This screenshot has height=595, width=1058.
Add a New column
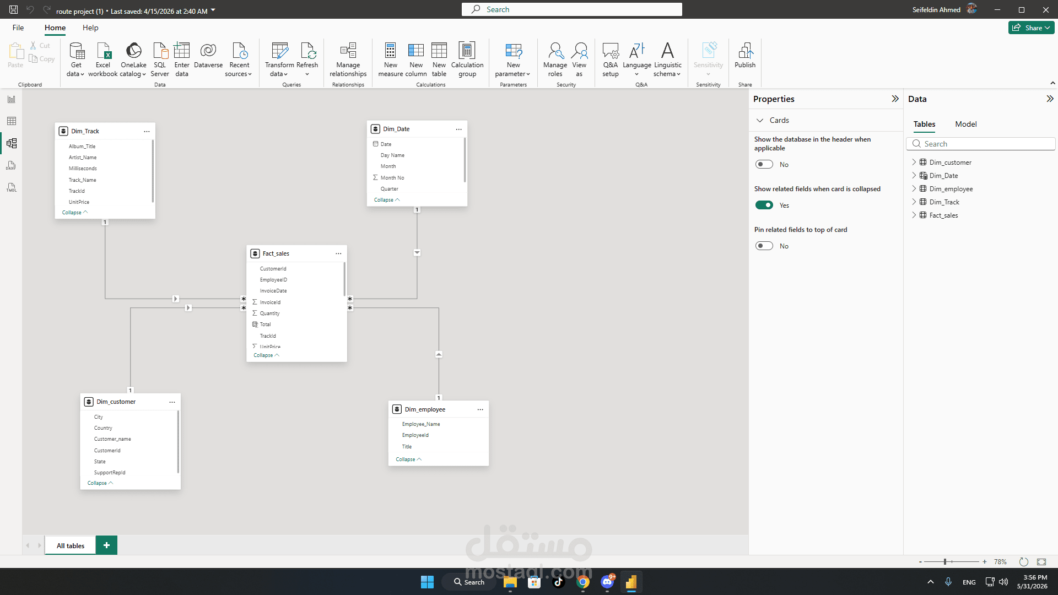tap(416, 59)
